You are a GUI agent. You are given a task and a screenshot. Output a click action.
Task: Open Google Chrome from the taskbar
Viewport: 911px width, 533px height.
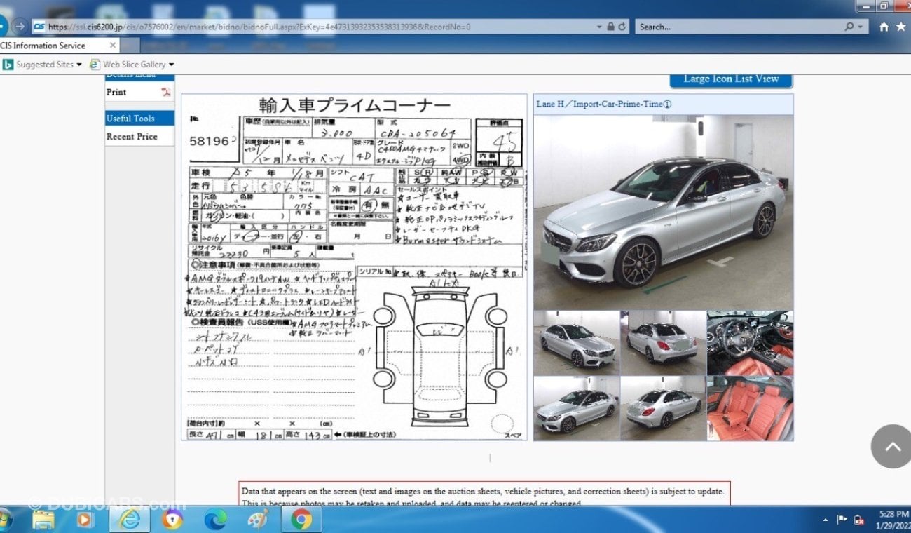coord(301,520)
